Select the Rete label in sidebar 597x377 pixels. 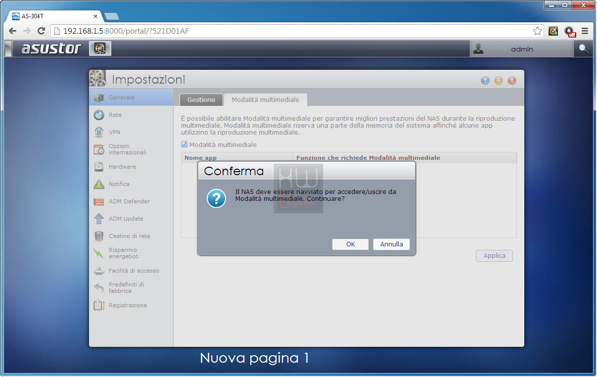115,115
